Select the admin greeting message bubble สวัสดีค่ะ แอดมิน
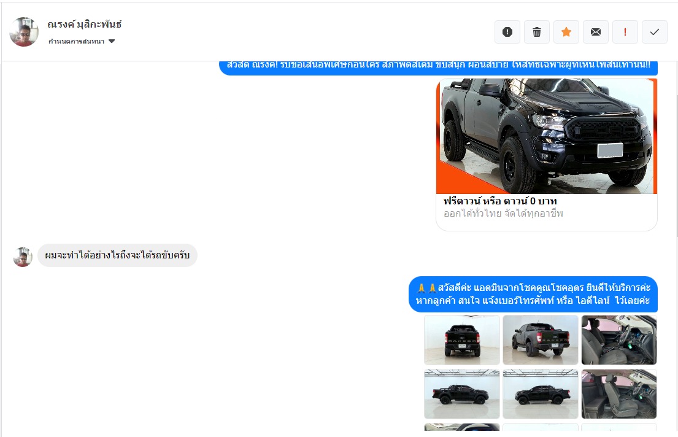 point(533,294)
